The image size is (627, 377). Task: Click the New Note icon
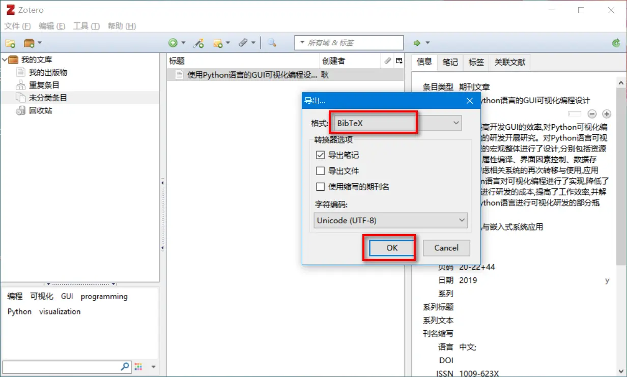(218, 43)
